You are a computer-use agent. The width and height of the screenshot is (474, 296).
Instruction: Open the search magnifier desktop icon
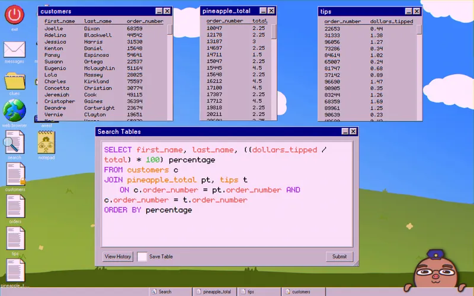coord(14,142)
